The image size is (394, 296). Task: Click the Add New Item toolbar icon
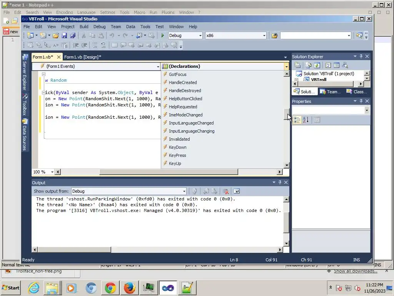pyautogui.click(x=43, y=35)
